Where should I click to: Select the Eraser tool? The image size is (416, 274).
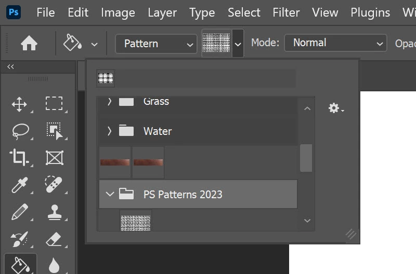point(54,239)
